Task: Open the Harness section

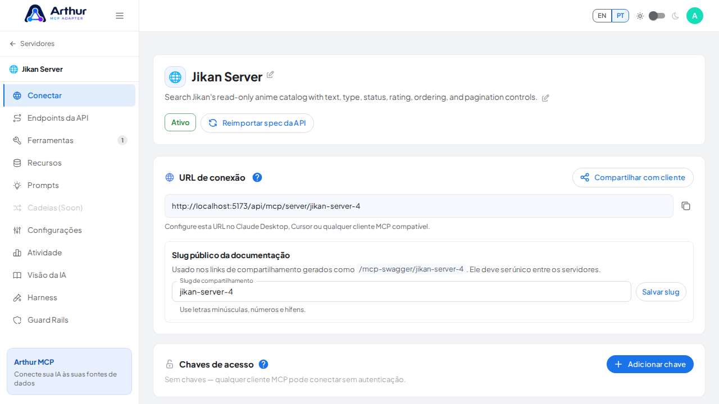Action: (x=70, y=297)
